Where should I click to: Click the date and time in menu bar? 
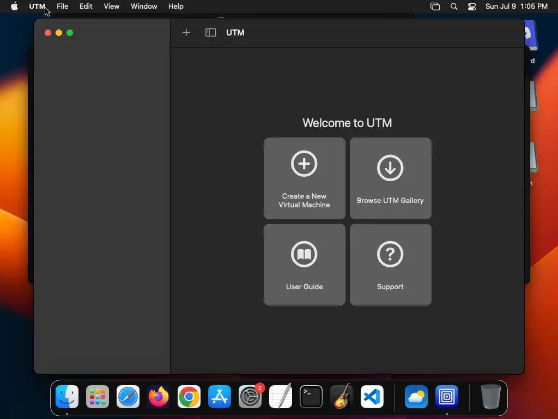[517, 7]
